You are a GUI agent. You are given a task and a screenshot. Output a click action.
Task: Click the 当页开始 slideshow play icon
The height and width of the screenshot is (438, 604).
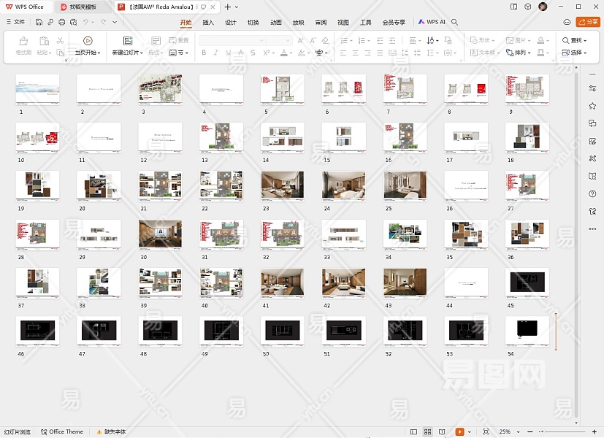coord(88,41)
